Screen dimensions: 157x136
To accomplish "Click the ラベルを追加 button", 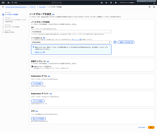I will coord(37,83).
